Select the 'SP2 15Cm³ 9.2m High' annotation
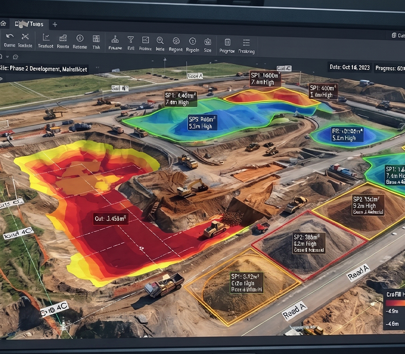Viewport: 405px width, 354px height. tap(368, 205)
